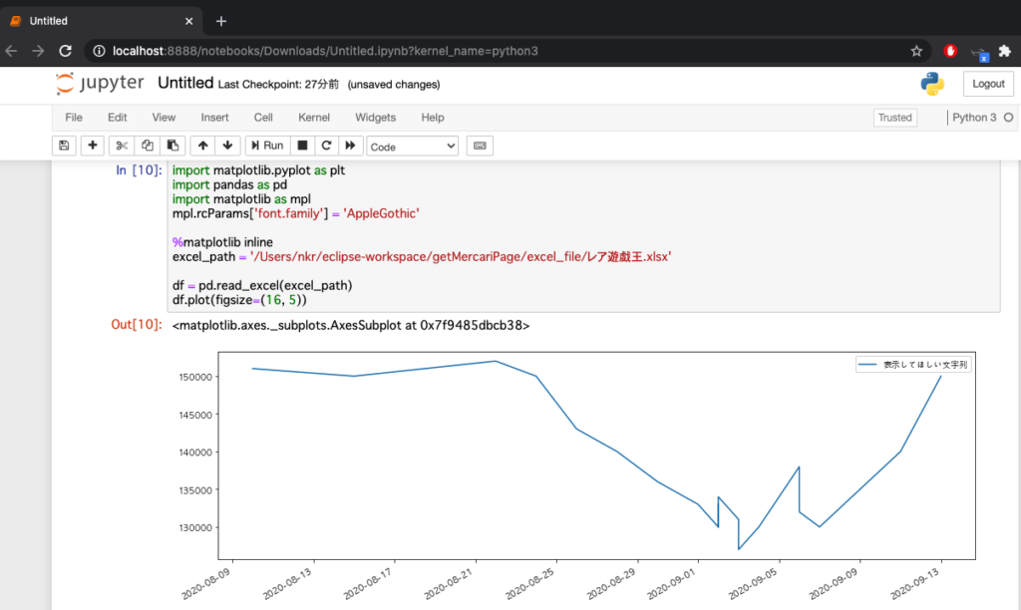This screenshot has width=1021, height=610.
Task: Go back in the browser
Action: 12,51
